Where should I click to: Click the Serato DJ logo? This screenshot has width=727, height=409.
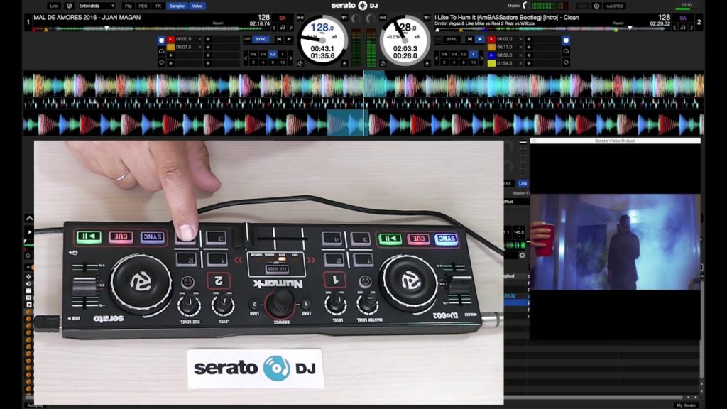[354, 6]
